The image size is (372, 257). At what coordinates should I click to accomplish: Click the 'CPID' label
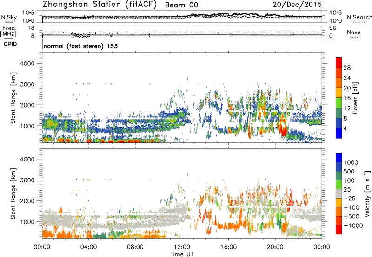(x=10, y=44)
